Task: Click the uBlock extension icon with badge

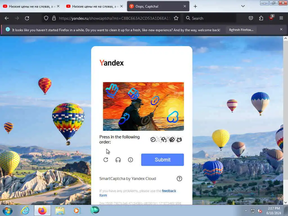Action: [x=271, y=18]
